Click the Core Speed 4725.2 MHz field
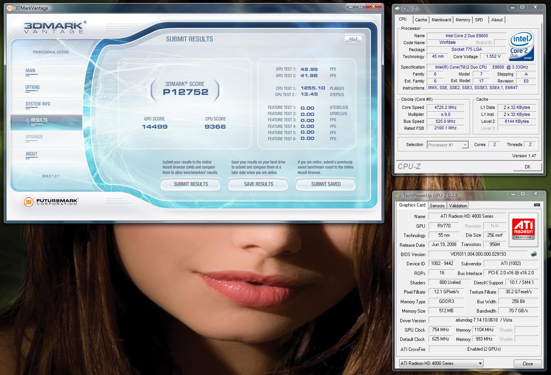The image size is (551, 375). [x=445, y=107]
